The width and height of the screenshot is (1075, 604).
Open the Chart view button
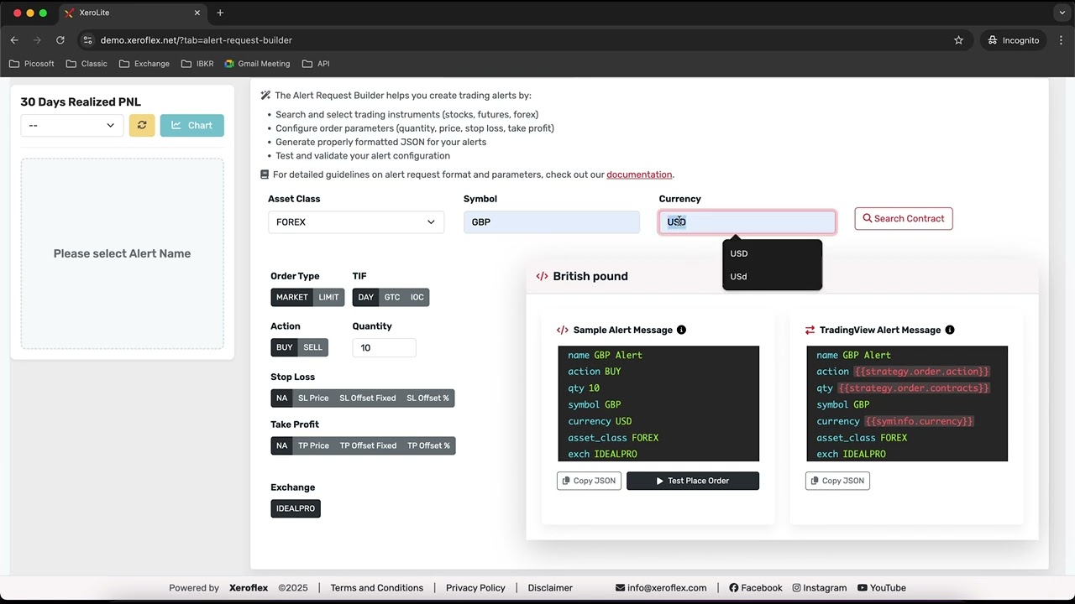192,125
